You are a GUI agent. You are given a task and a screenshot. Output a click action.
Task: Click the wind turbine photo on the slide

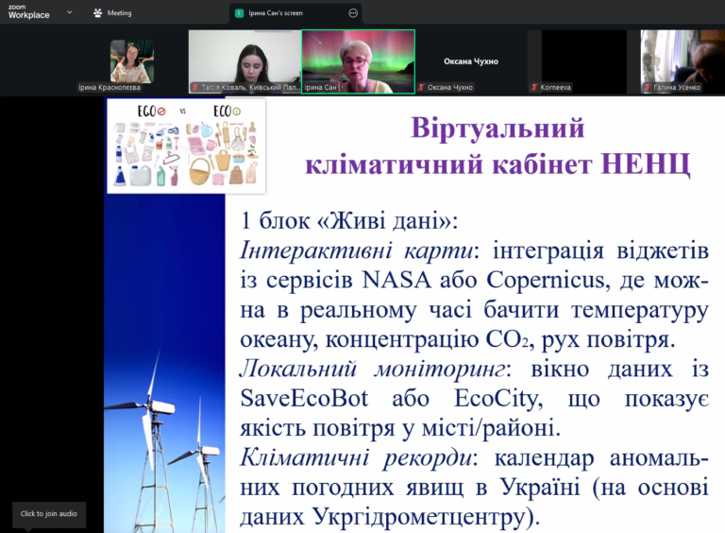click(x=164, y=363)
